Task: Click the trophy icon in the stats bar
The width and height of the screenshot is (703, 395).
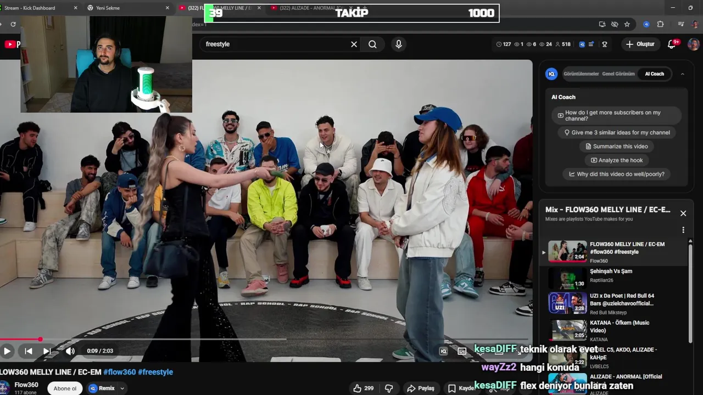Action: pyautogui.click(x=605, y=44)
